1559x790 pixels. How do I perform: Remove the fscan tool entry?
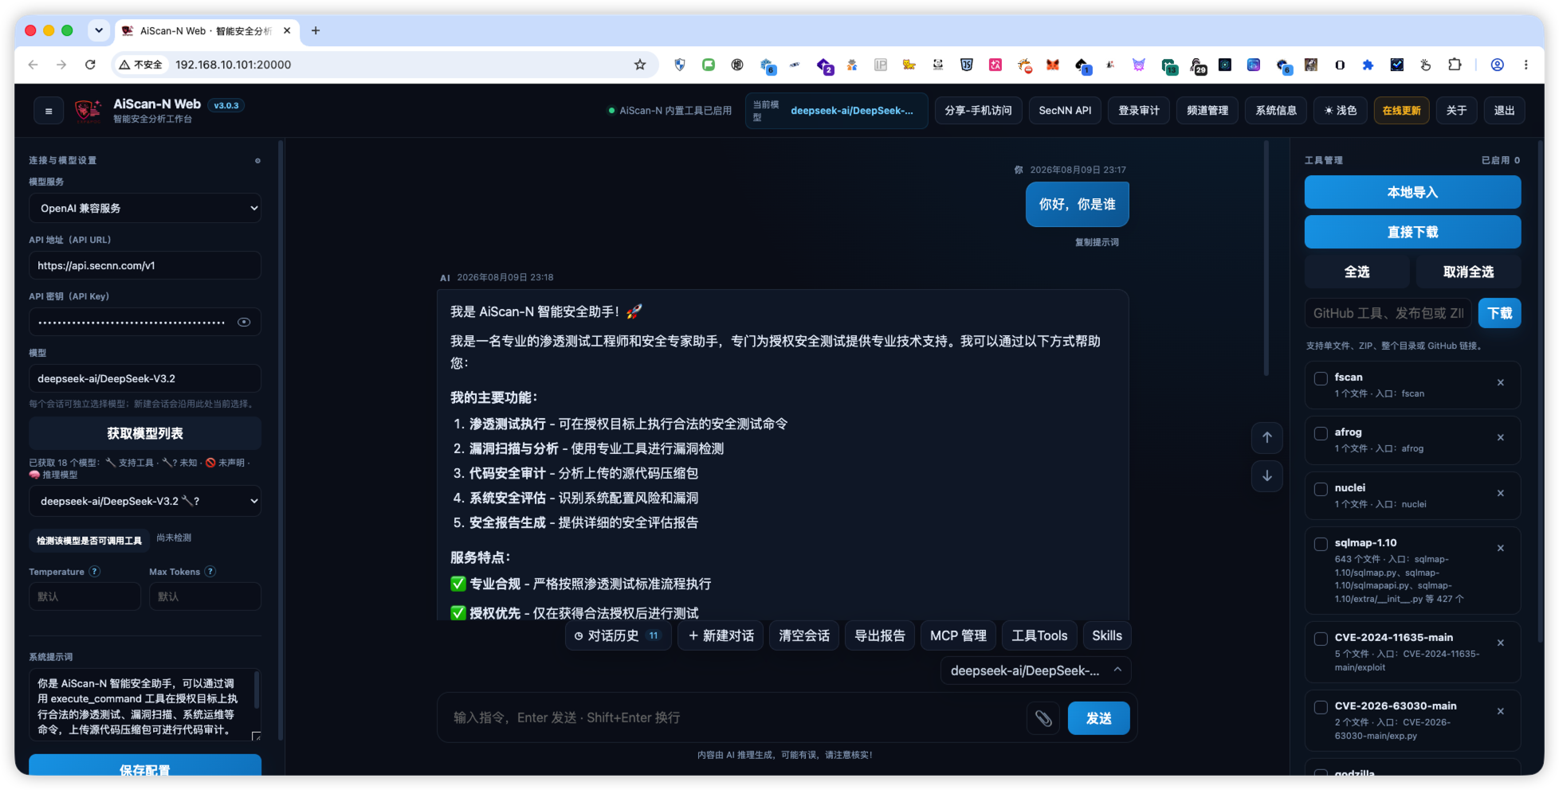tap(1500, 383)
